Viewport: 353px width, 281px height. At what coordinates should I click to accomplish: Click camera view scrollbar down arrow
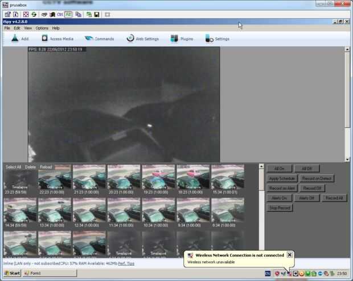(x=347, y=159)
